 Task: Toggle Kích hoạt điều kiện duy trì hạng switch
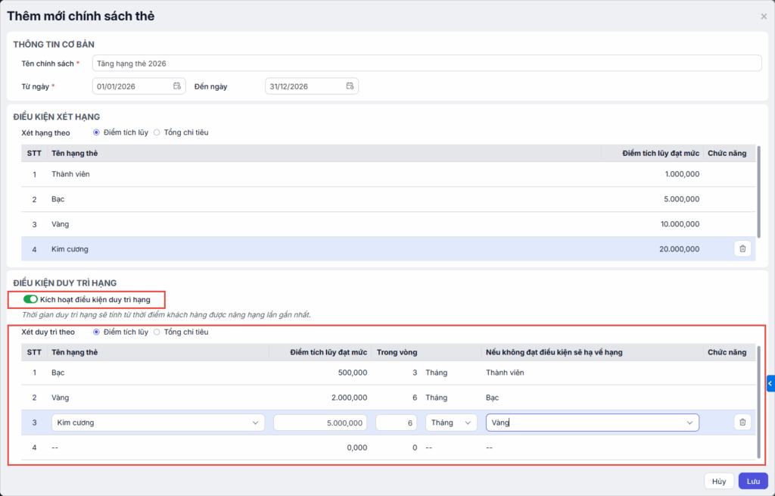click(30, 300)
